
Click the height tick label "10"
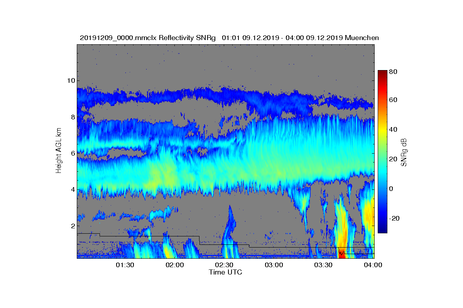tap(71, 80)
